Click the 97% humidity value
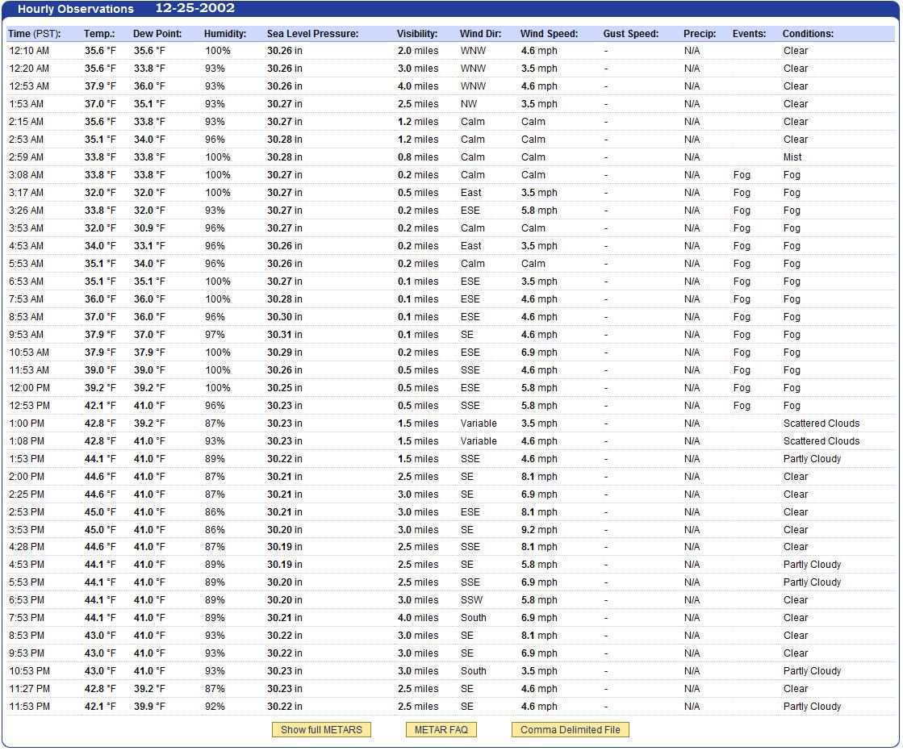Image resolution: width=903 pixels, height=751 pixels. coord(215,334)
